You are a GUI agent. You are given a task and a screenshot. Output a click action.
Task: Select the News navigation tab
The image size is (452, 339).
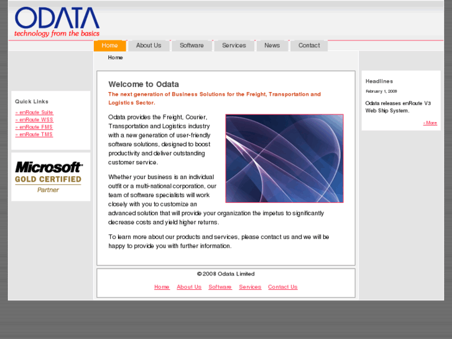coord(272,45)
